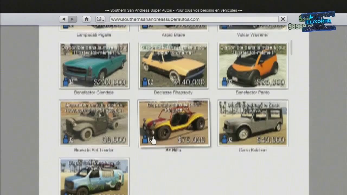
Task: Click the seat count icon on Kalahari
Action: click(224, 139)
